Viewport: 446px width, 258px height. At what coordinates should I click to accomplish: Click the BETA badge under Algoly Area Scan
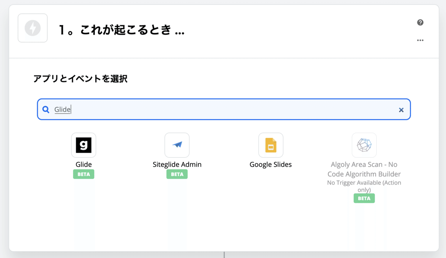pos(364,198)
